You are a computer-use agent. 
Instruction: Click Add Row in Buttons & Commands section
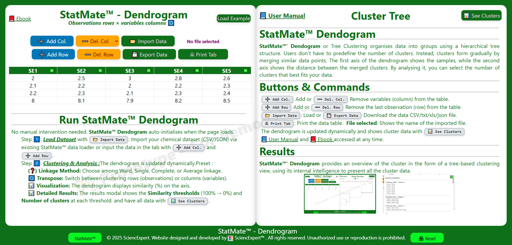pos(276,107)
